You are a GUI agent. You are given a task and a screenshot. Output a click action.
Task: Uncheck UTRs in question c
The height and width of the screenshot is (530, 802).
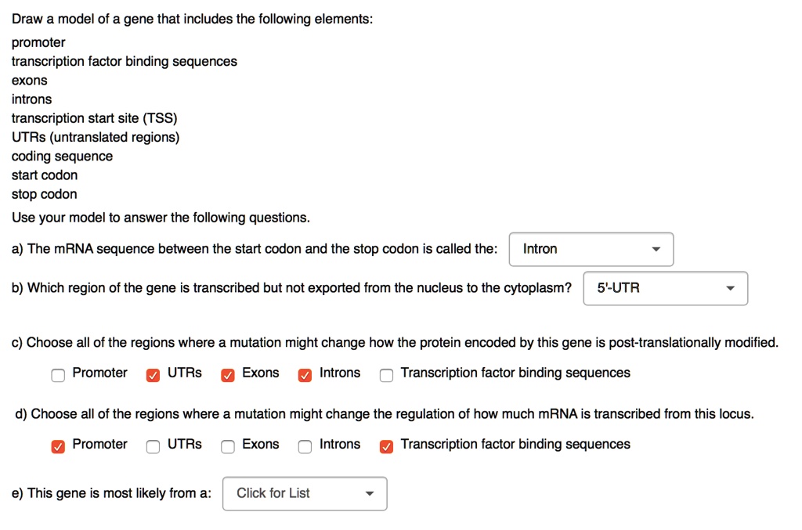pos(153,375)
